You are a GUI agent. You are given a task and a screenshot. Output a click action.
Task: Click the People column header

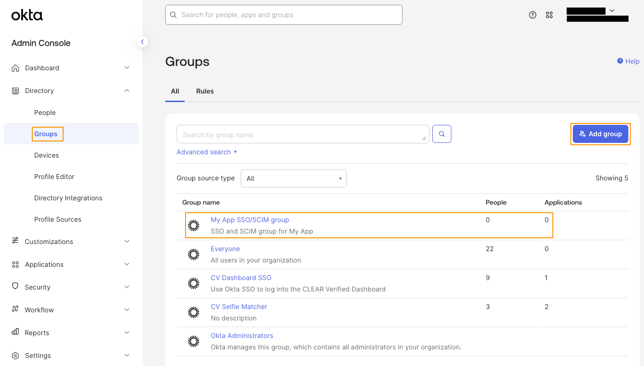pos(496,202)
